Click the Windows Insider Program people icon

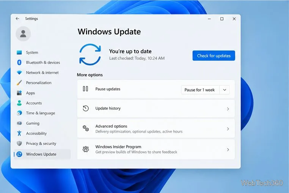[86, 149]
